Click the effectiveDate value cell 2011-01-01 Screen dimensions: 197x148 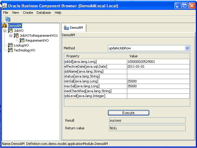tap(158, 66)
